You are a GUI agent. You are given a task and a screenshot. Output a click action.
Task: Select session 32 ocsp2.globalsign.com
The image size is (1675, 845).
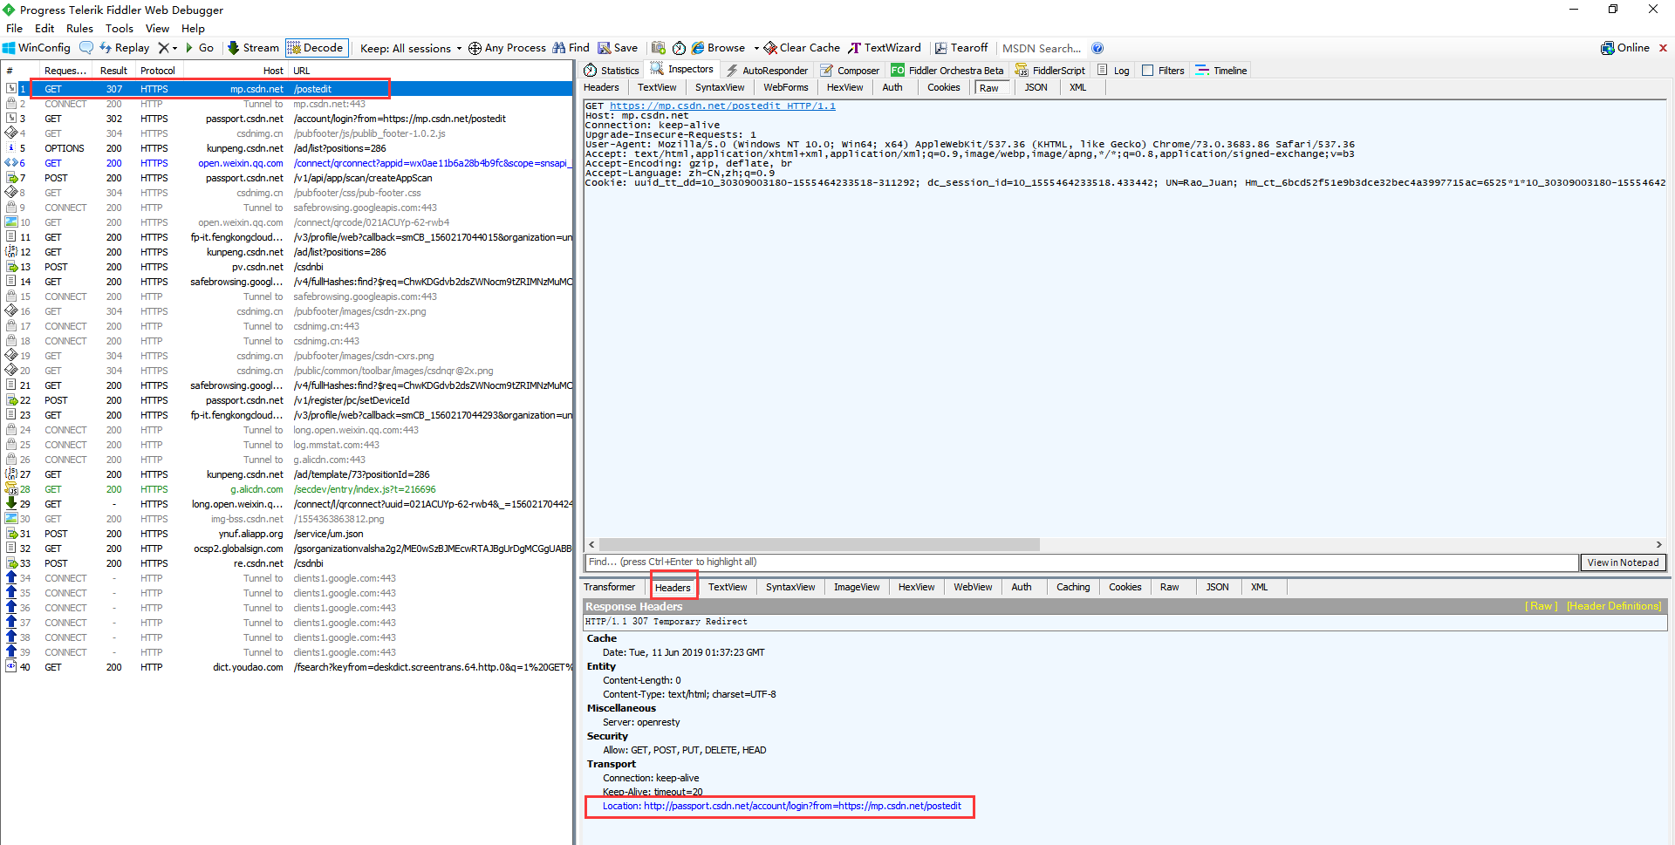pyautogui.click(x=287, y=549)
